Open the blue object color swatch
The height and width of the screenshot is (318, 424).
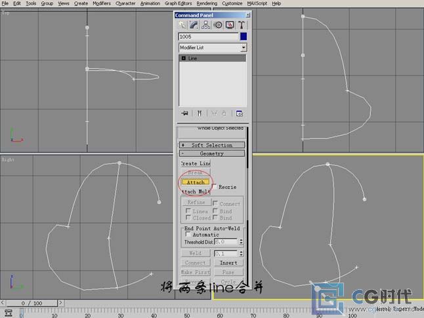(244, 37)
